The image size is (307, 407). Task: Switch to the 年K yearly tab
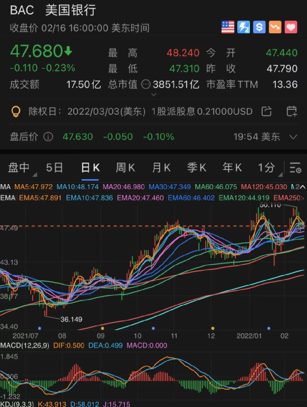232,167
